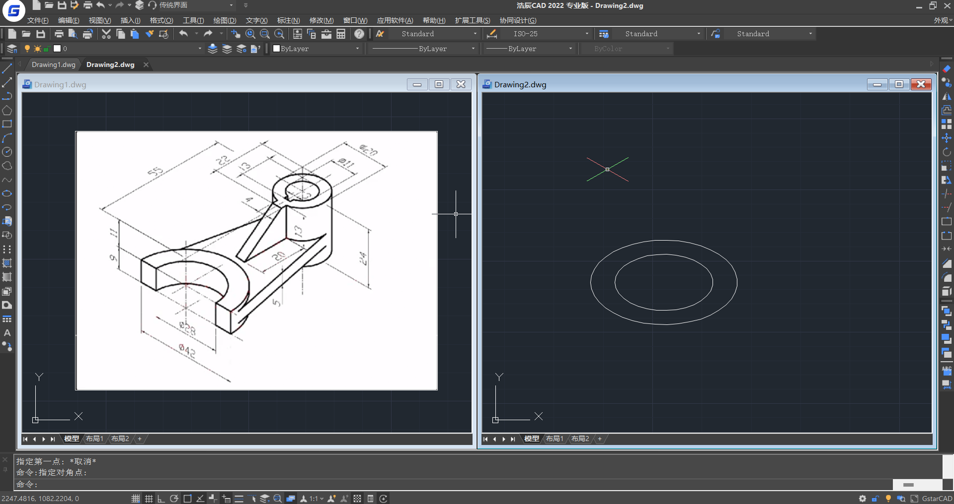The width and height of the screenshot is (954, 504).
Task: Click the Pan realtime hand icon
Action: (236, 34)
